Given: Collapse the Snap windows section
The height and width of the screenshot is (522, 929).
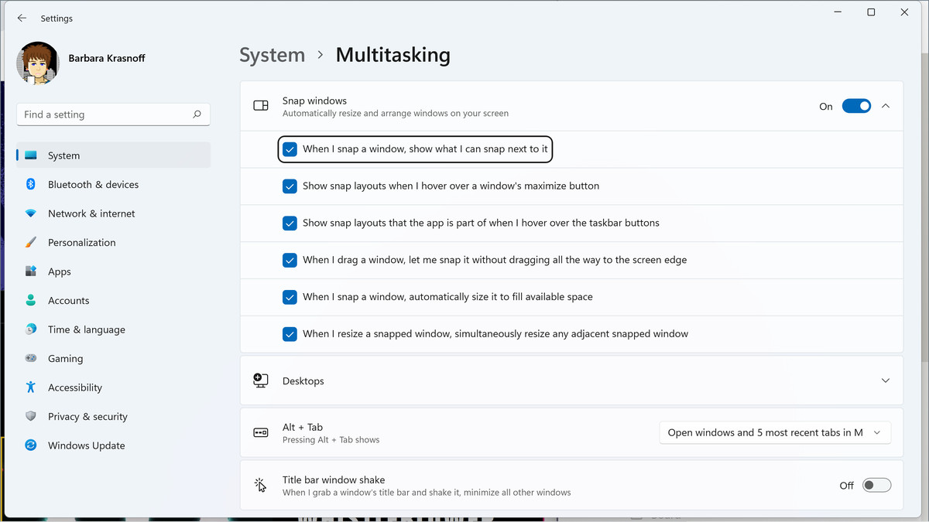Looking at the screenshot, I should tap(886, 106).
